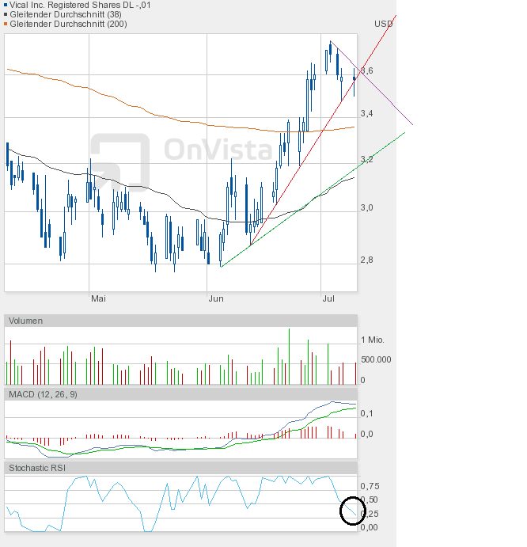Click the OnVista watermark text

point(211,148)
